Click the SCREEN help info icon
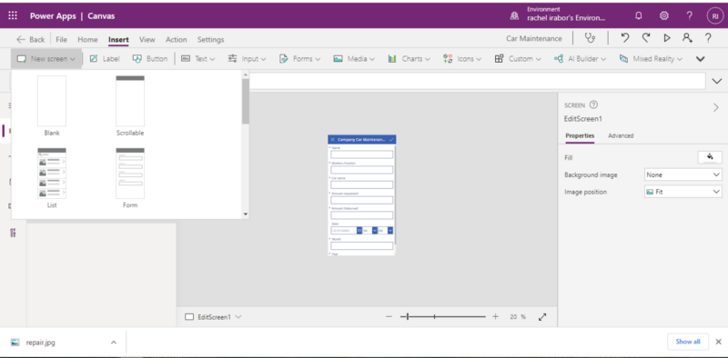This screenshot has width=728, height=358. [593, 104]
